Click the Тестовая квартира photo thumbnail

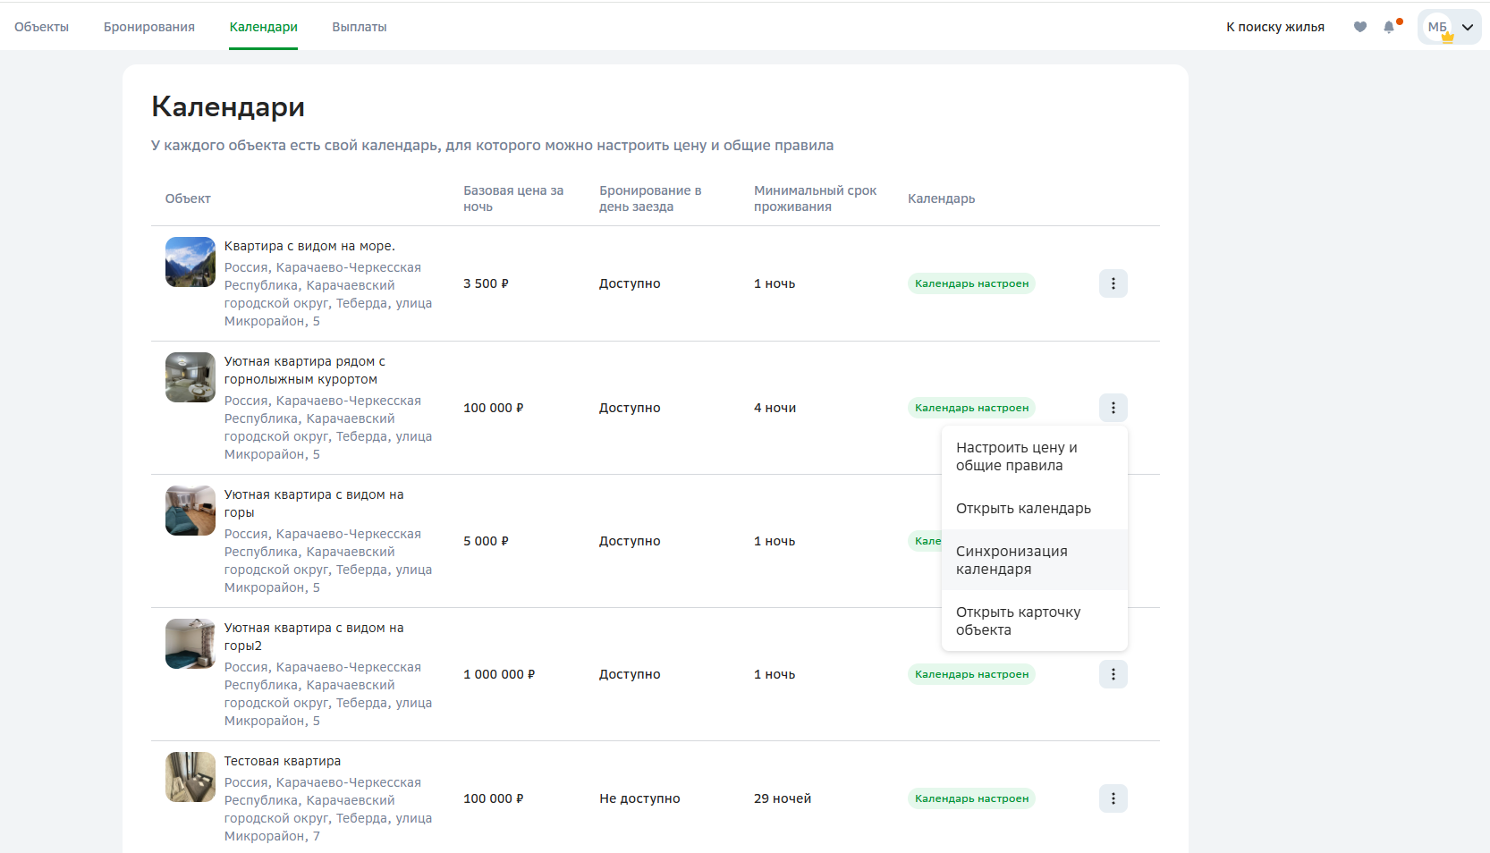(190, 777)
